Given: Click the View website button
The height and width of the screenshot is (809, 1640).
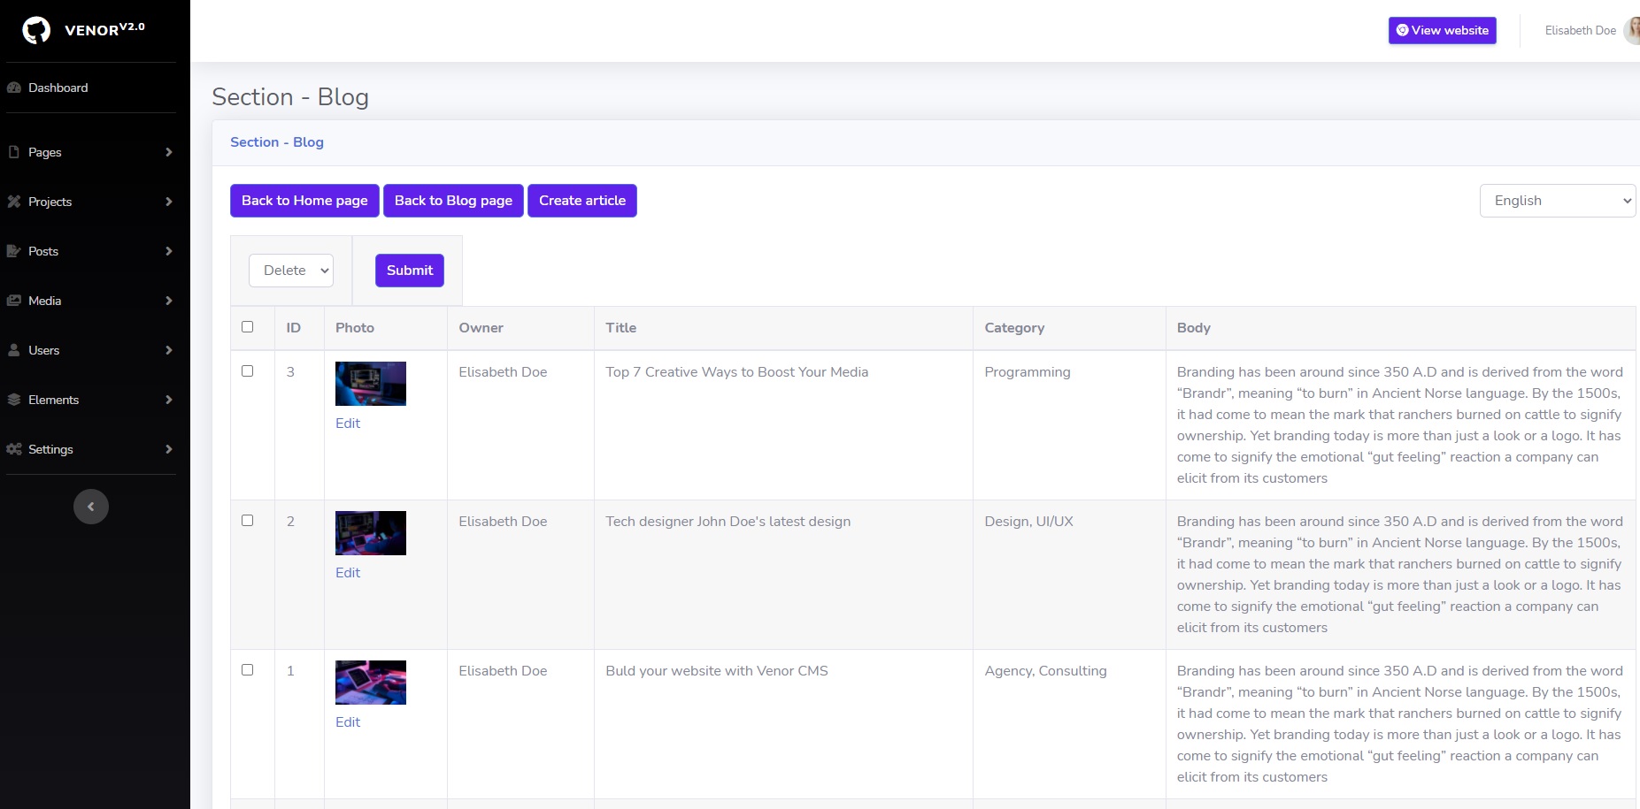Looking at the screenshot, I should click(x=1442, y=30).
